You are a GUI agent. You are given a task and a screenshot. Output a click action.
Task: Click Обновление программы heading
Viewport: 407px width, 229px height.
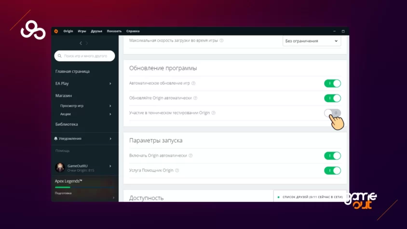[x=163, y=68]
